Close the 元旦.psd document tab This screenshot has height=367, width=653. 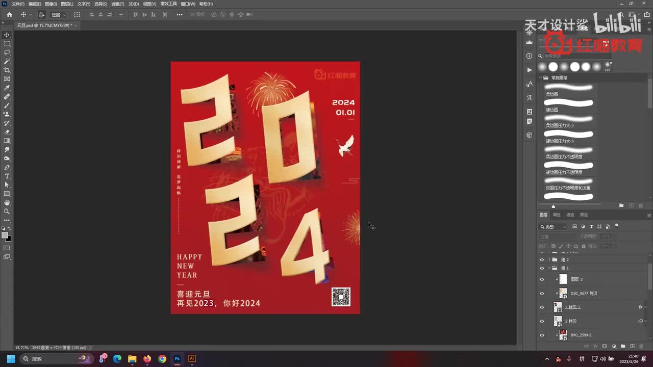[x=76, y=25]
